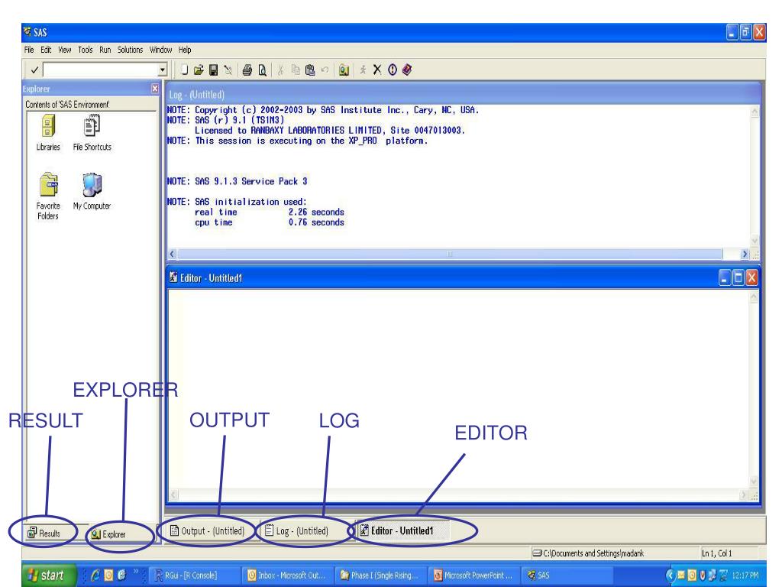Click the Undo toolbar icon
782x587 pixels.
point(325,70)
